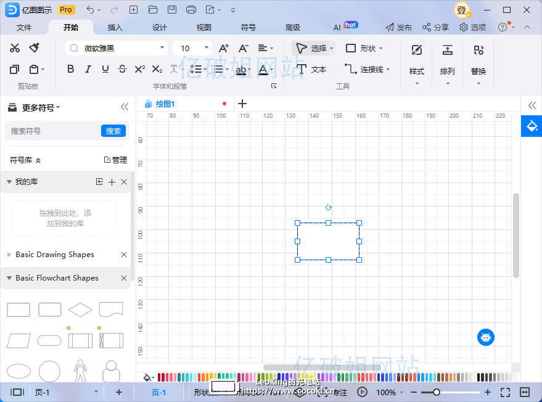The image size is (542, 402).
Task: Choose the Connector (连接线) tool
Action: coord(367,70)
